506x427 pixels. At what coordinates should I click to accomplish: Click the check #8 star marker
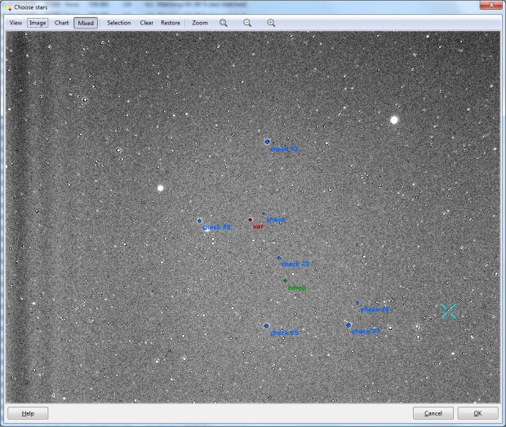tap(199, 221)
